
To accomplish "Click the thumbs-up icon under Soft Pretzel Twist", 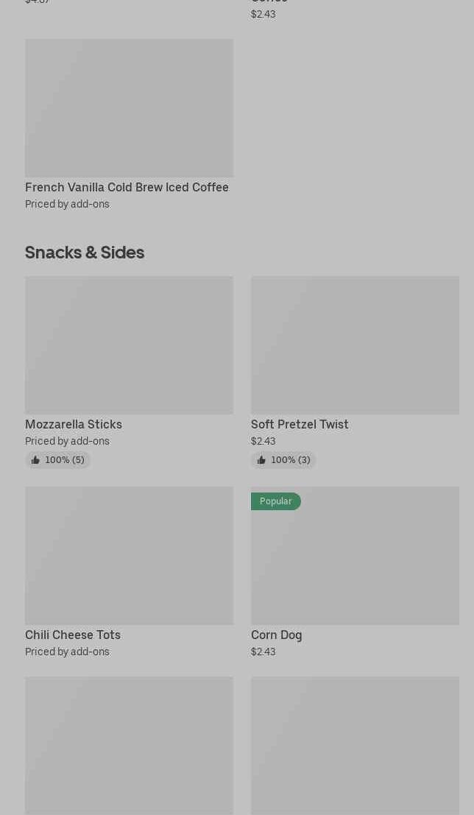I will coord(261,460).
